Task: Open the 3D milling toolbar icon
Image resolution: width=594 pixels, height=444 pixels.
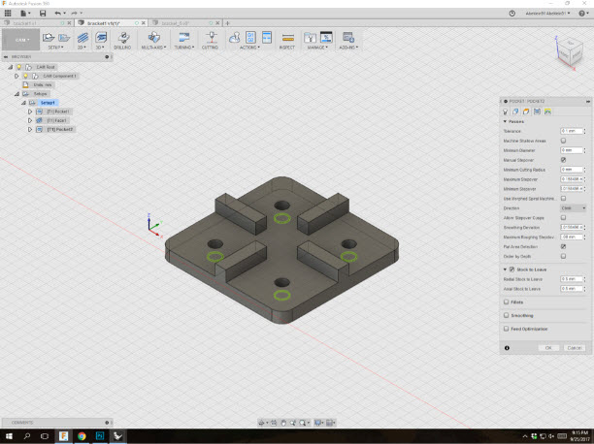Action: tap(102, 39)
